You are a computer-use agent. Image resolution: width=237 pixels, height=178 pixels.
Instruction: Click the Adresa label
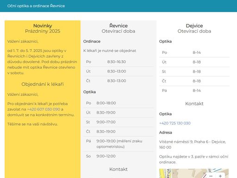166,133
